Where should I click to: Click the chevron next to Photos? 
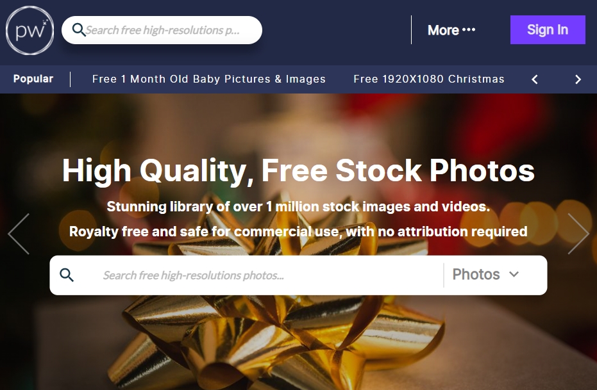tap(514, 275)
